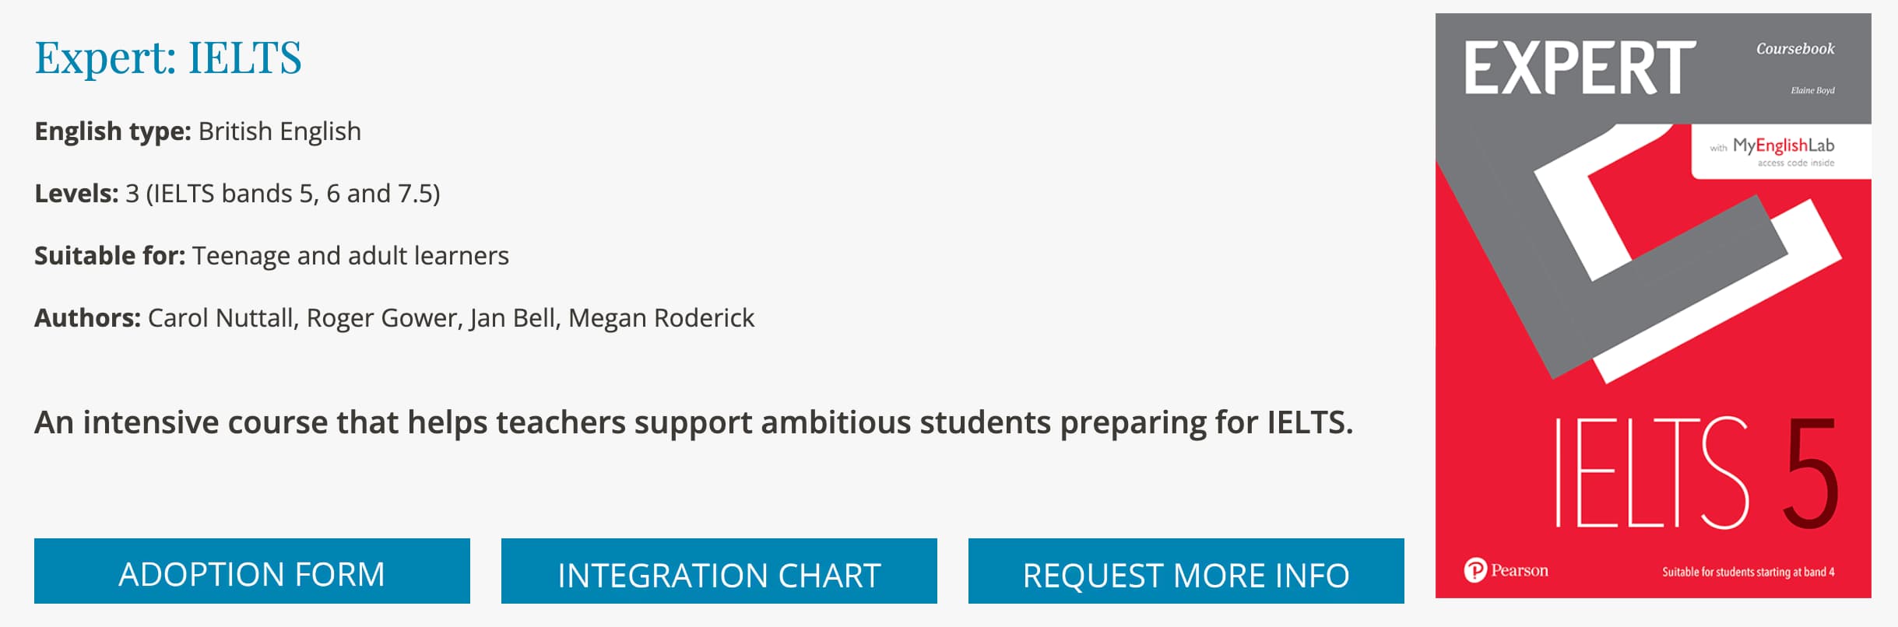The width and height of the screenshot is (1898, 627).
Task: Click the dark red number 5 on cover
Action: pyautogui.click(x=1811, y=473)
